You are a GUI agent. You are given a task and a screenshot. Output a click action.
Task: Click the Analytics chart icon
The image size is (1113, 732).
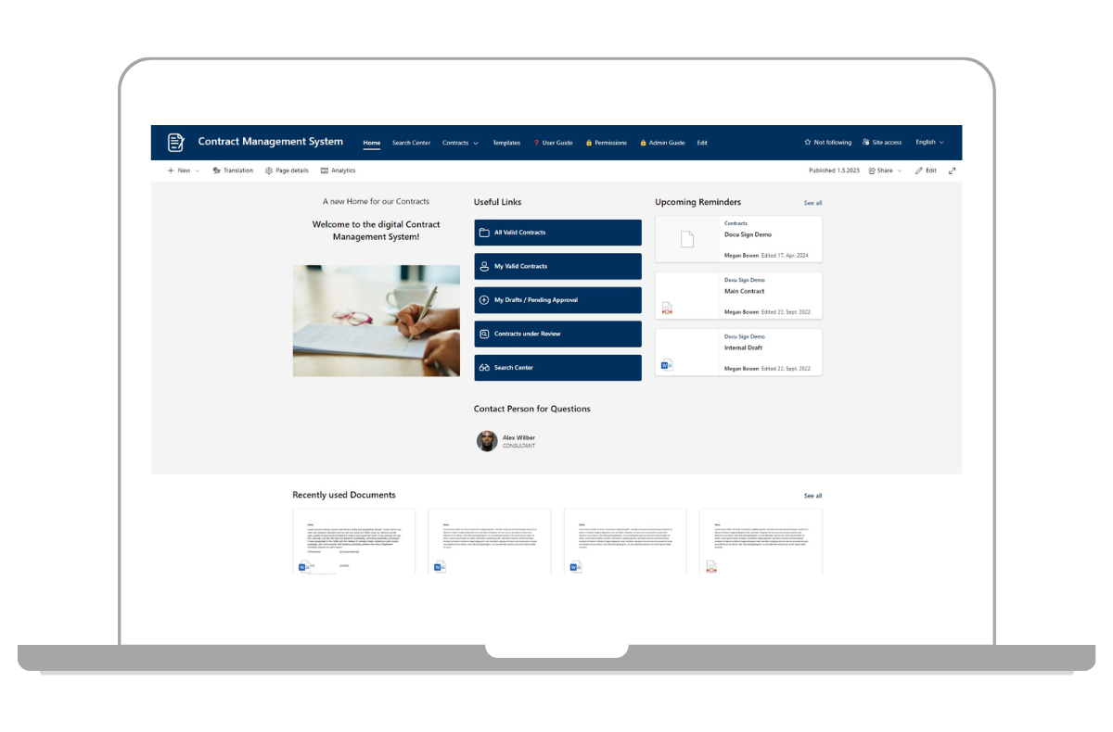pos(325,170)
